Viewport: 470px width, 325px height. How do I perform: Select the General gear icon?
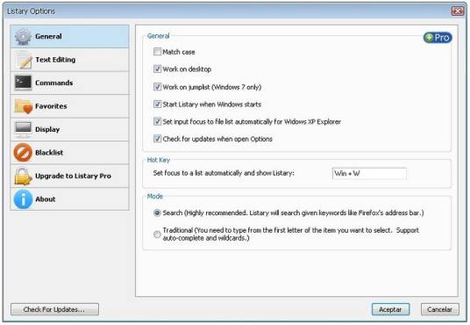23,37
